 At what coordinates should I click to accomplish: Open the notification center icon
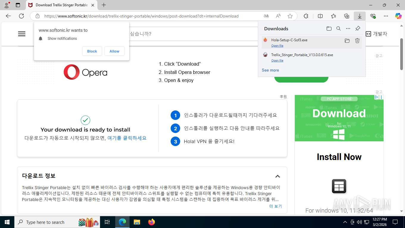[x=395, y=222]
